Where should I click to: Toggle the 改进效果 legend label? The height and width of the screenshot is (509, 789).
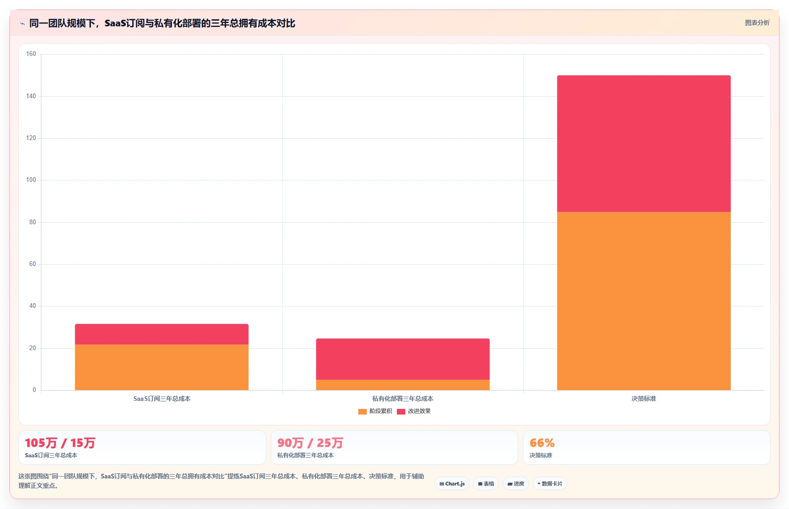click(x=419, y=411)
